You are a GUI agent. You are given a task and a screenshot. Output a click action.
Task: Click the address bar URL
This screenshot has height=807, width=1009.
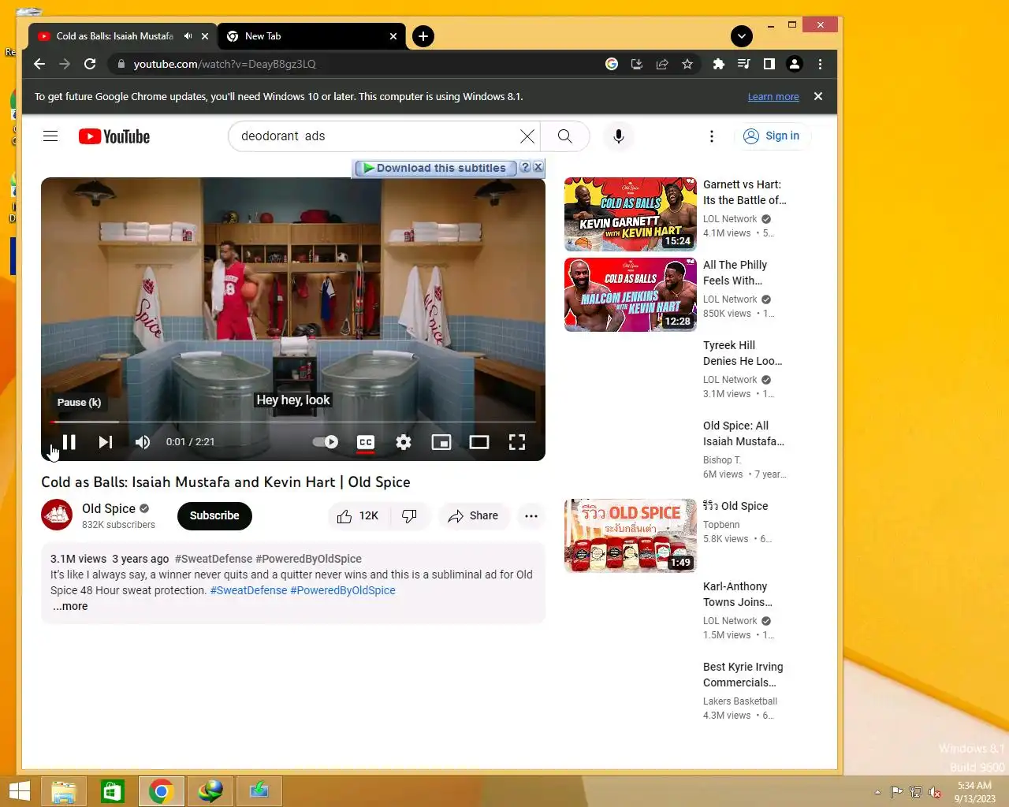click(225, 64)
